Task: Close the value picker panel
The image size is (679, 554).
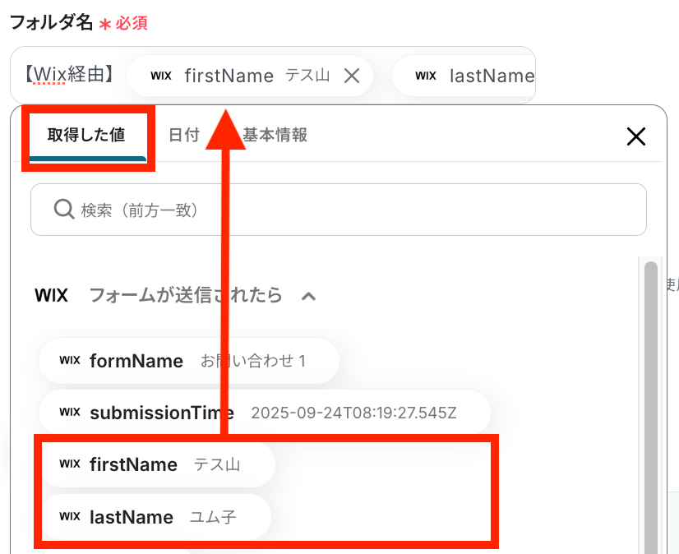Action: (636, 136)
